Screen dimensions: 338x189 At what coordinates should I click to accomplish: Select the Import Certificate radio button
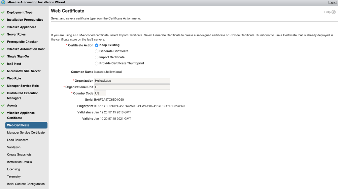click(96, 57)
